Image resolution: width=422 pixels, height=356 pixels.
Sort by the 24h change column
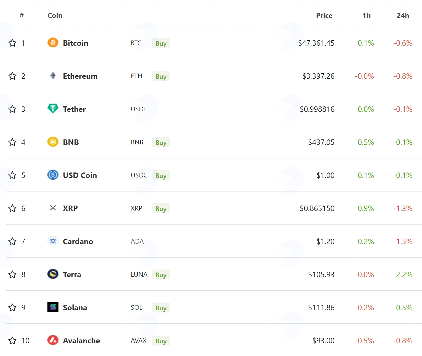[403, 15]
